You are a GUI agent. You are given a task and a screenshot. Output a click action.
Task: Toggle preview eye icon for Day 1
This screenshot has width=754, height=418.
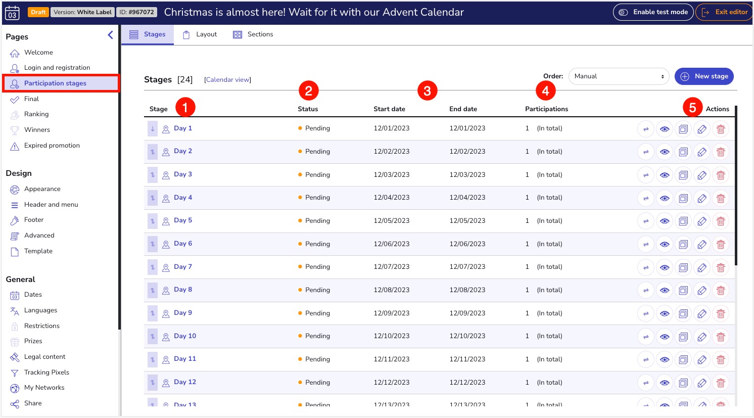[665, 129]
